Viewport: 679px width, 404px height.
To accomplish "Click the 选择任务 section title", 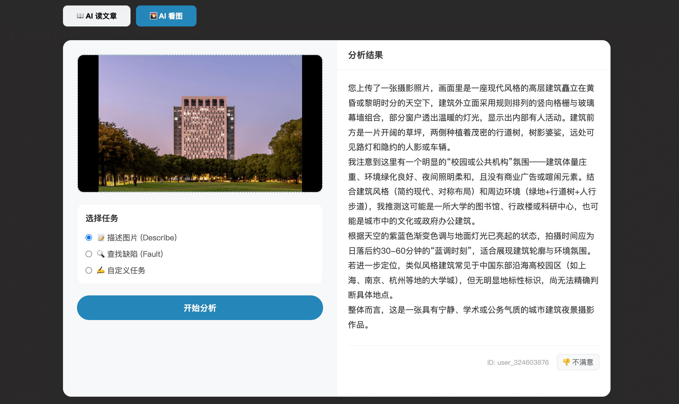I will 102,218.
